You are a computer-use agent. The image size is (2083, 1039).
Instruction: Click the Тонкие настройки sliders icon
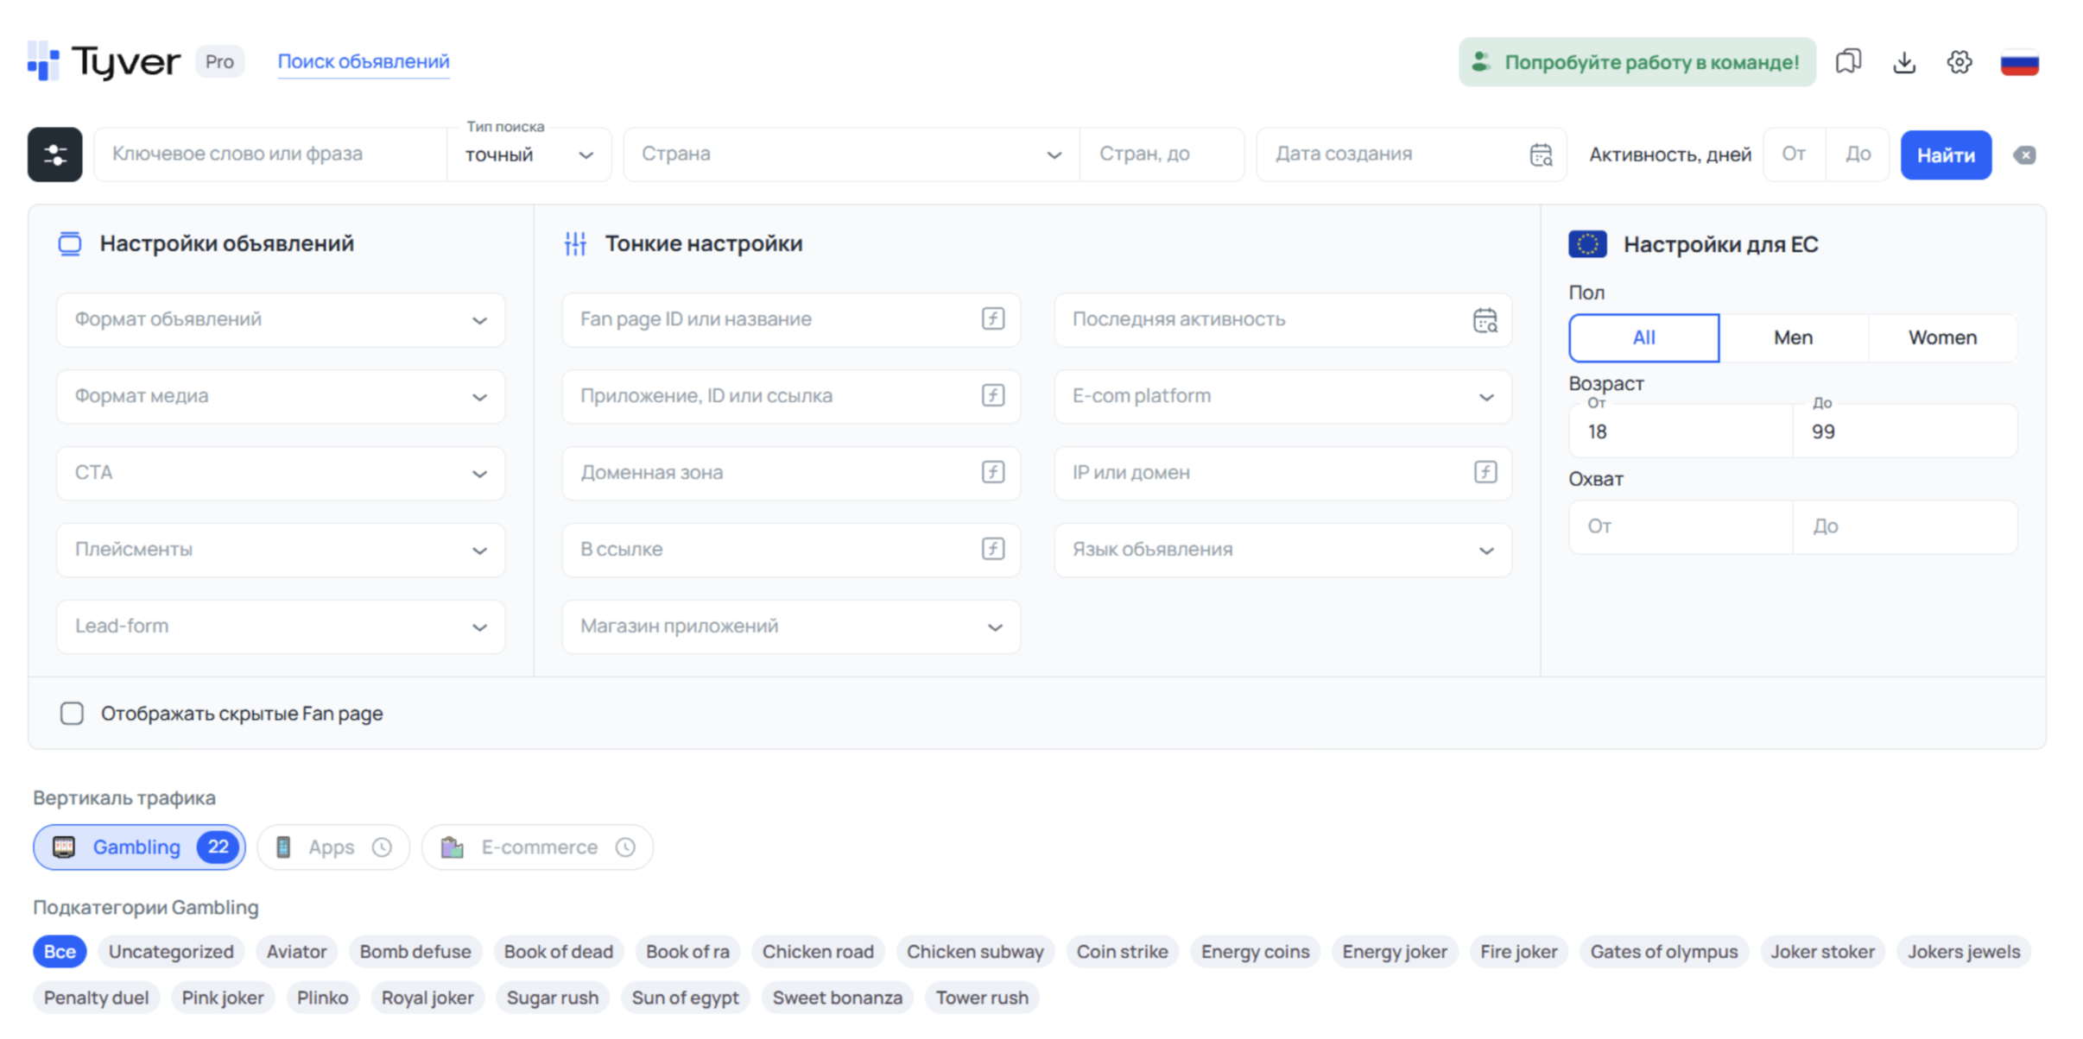click(x=575, y=244)
